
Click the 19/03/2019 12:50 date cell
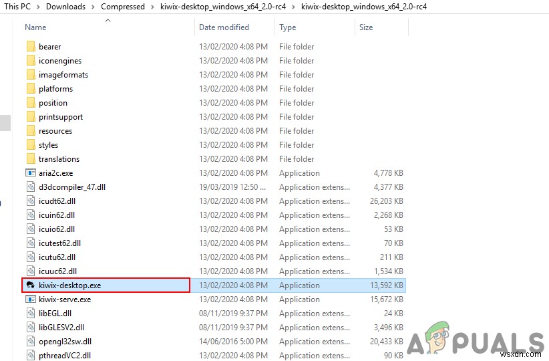232,187
